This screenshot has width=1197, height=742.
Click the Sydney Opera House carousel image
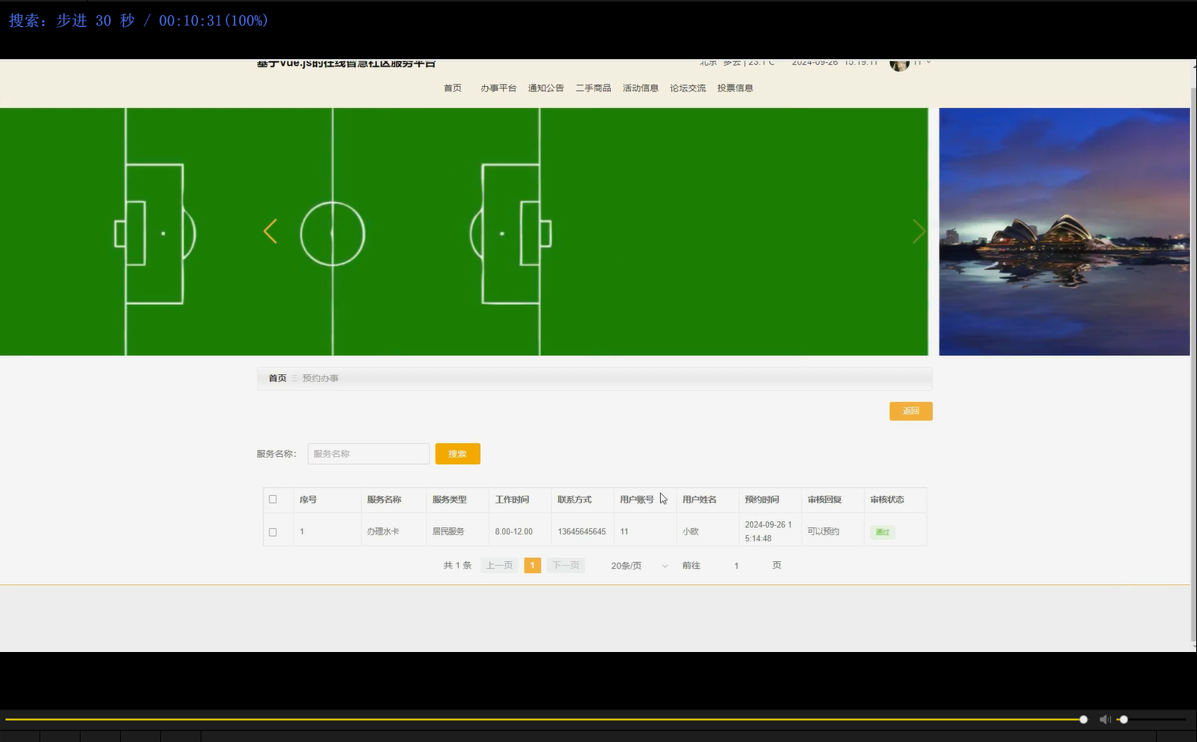point(1064,231)
